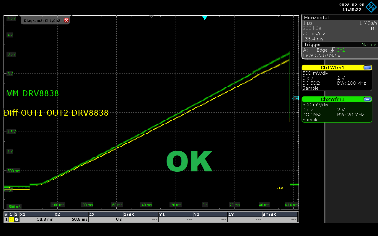This screenshot has height=236, width=378.
Task: Click the -36.4 ms horizontal position
Action: tap(313, 39)
